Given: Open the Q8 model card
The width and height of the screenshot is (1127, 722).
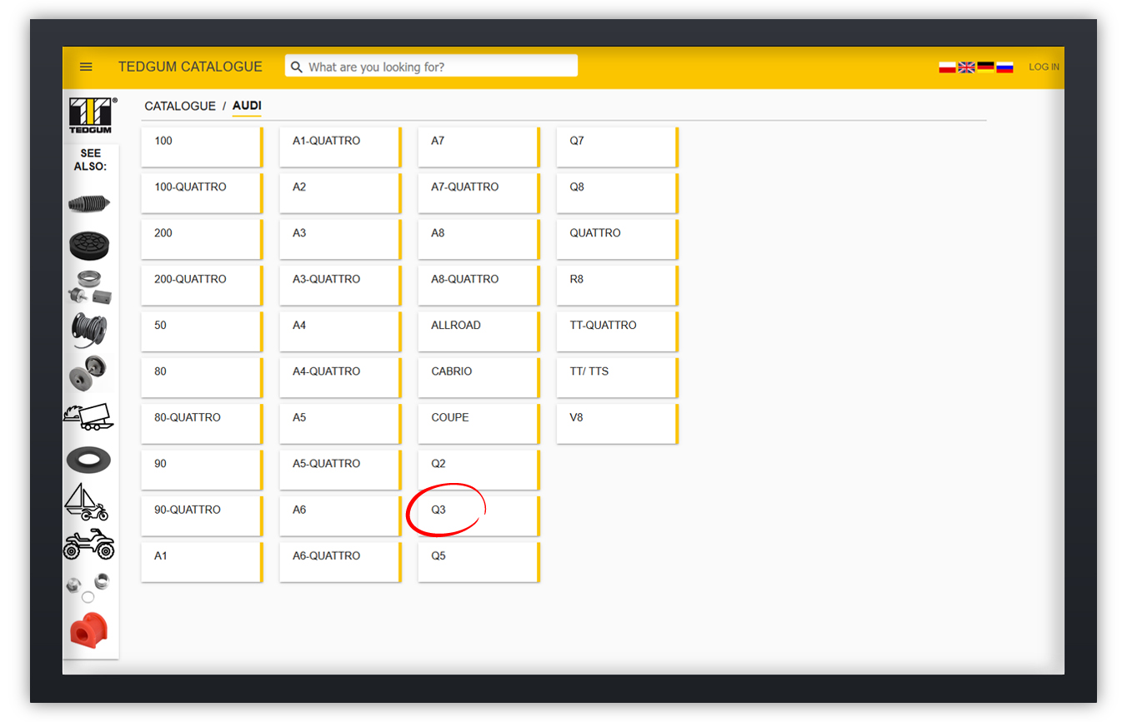Looking at the screenshot, I should pos(617,193).
